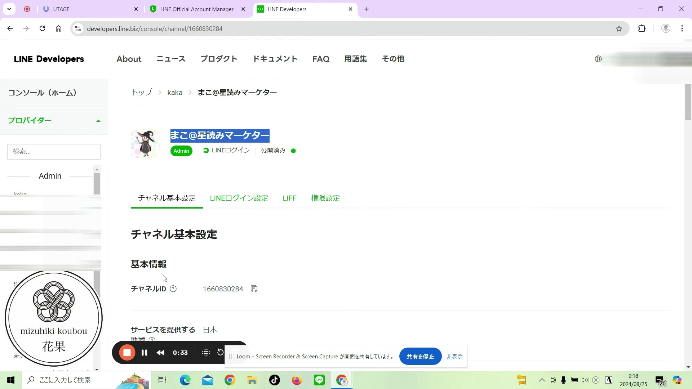
Task: Stop the Loom recording
Action: coord(127,352)
